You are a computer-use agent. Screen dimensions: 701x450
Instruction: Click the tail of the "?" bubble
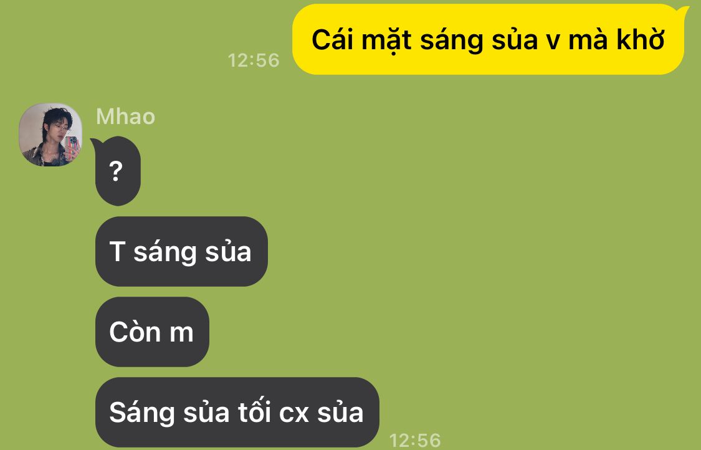97,144
